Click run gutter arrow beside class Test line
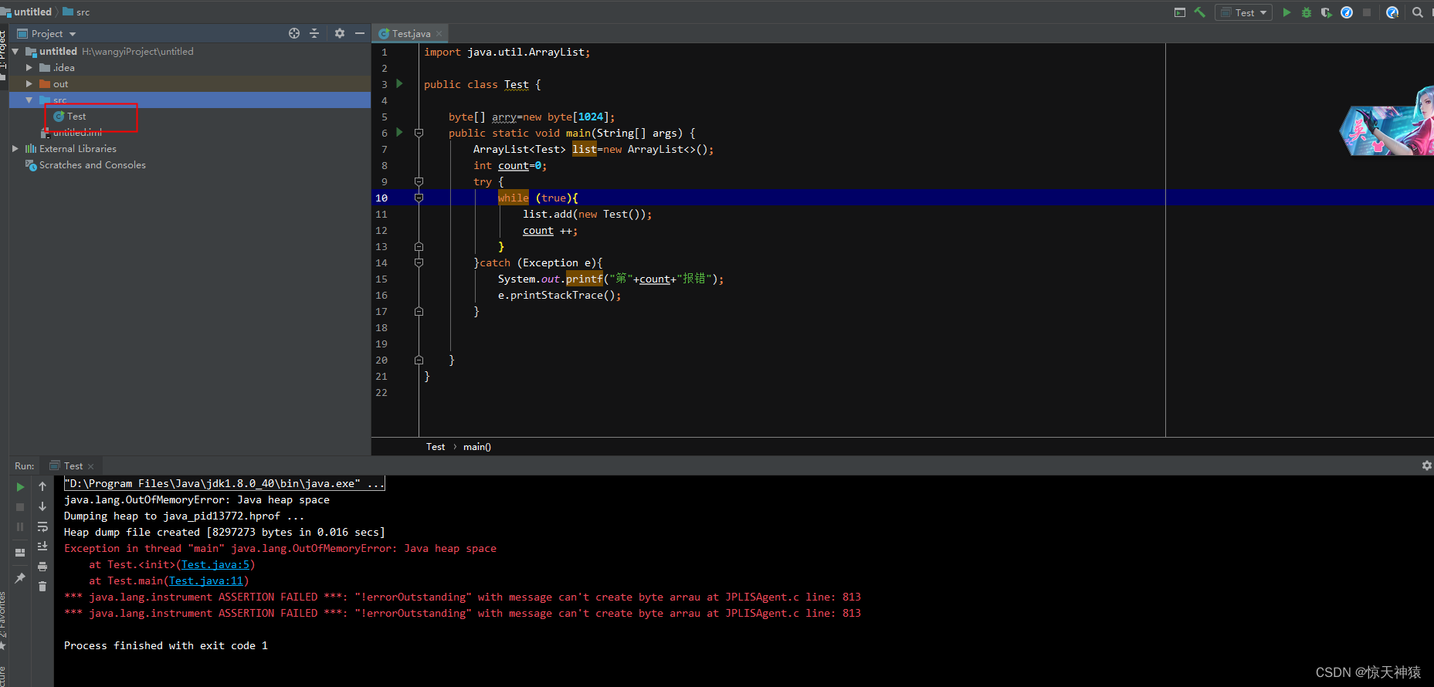The image size is (1434, 687). tap(399, 83)
